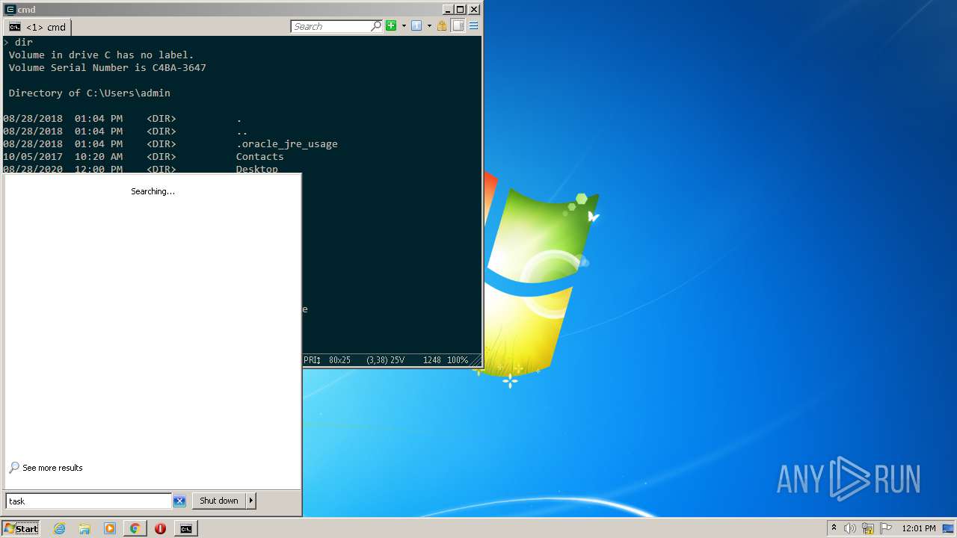Click the Shut down button

219,501
